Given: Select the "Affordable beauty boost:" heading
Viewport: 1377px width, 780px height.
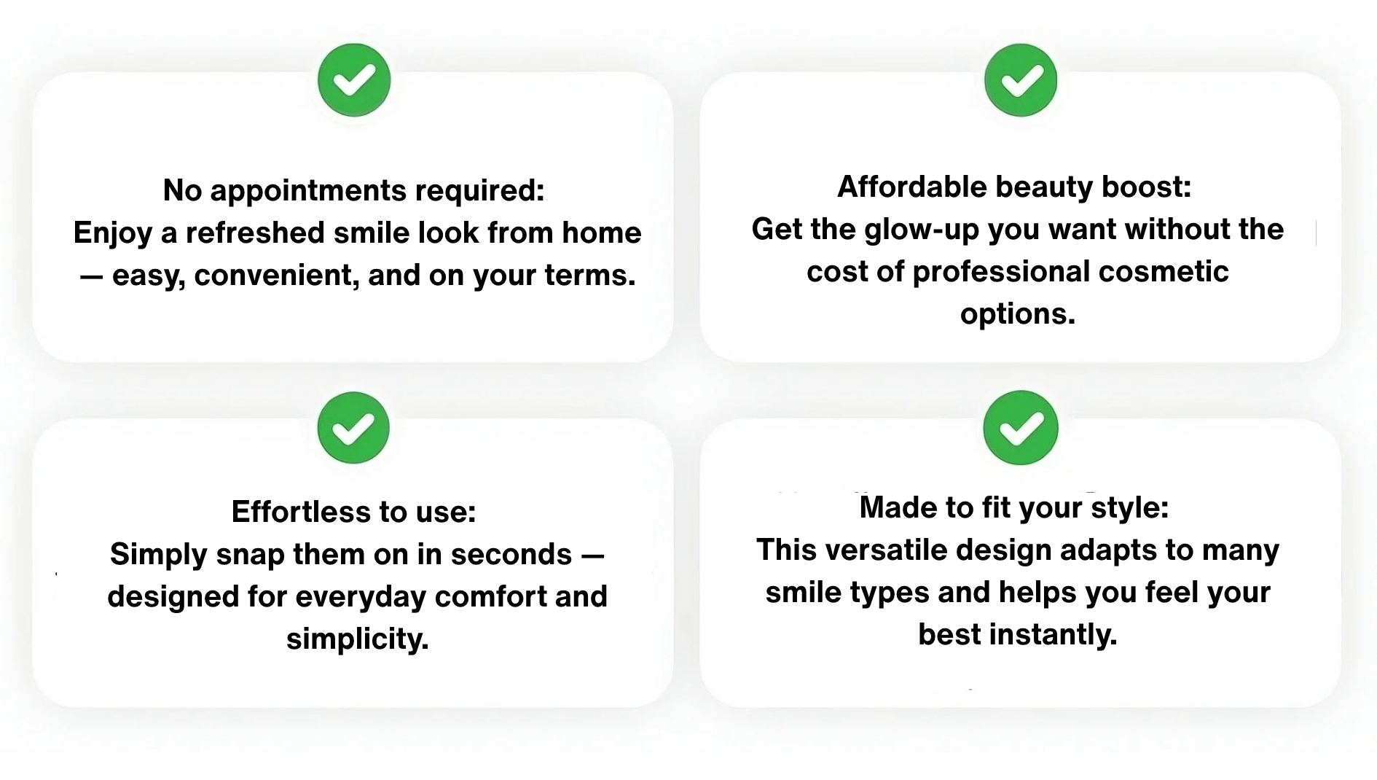Looking at the screenshot, I should [1014, 187].
